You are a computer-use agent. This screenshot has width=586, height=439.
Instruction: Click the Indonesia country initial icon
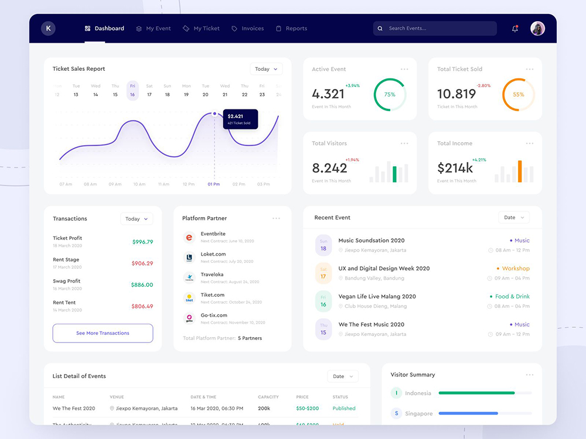(x=396, y=393)
